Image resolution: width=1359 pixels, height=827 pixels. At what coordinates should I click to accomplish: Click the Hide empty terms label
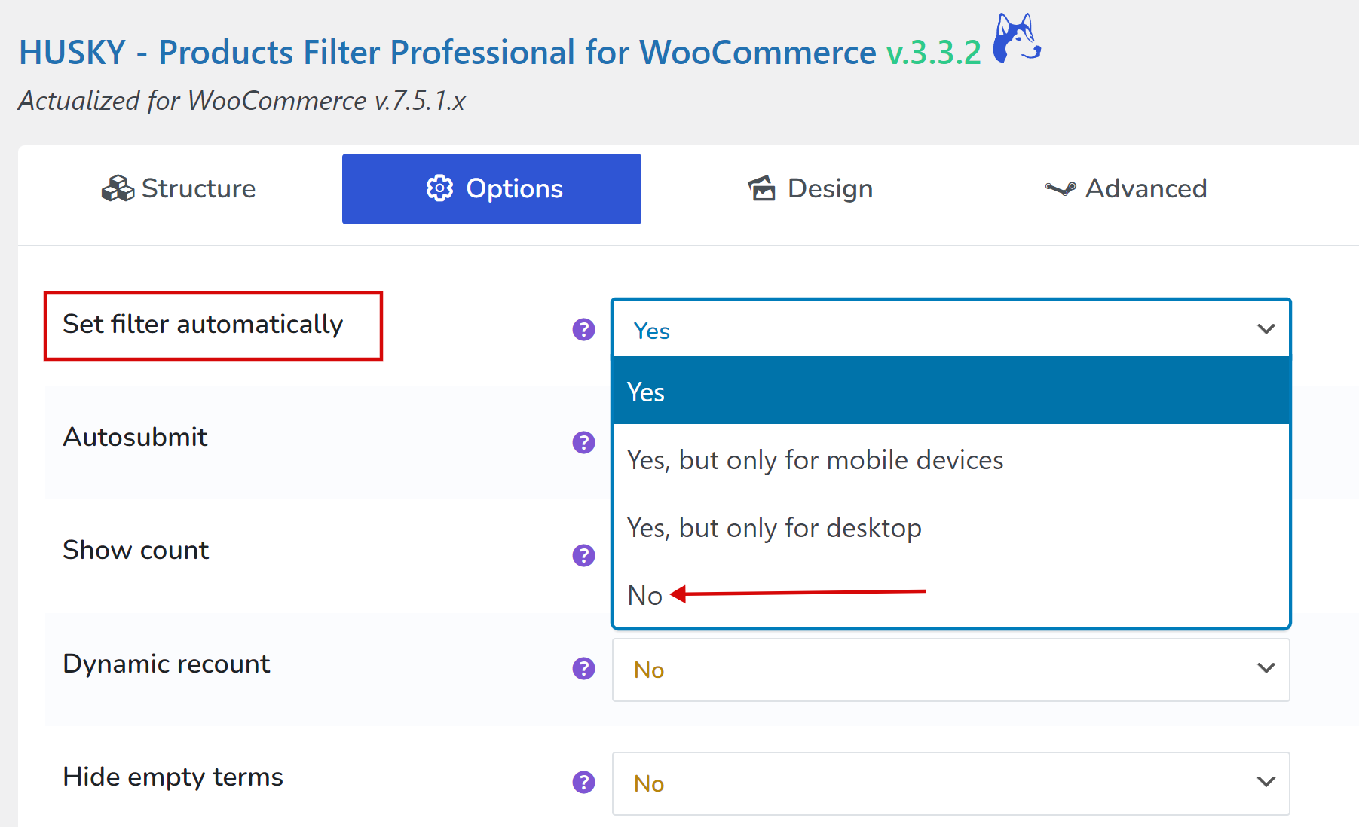click(173, 777)
